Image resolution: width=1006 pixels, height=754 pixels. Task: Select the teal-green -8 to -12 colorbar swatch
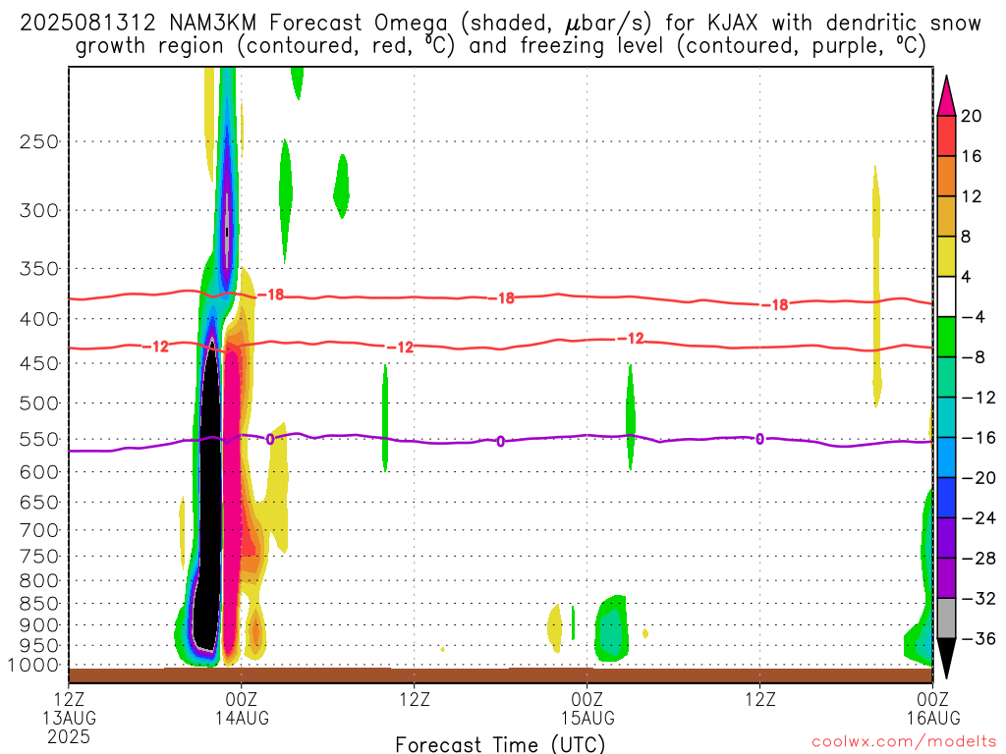coord(946,377)
